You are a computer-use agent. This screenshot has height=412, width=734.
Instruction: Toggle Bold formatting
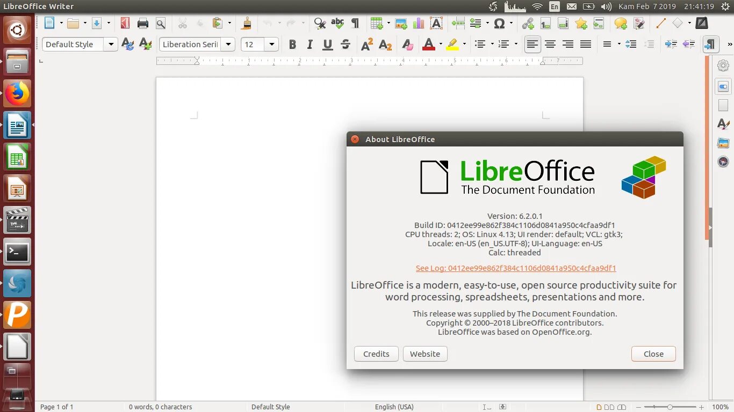pos(292,45)
